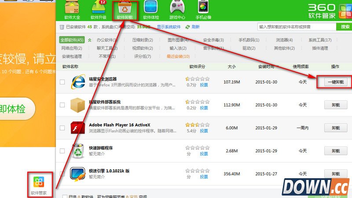Click 投票 link for Adobe Flash Player
The height and width of the screenshot is (198, 352).
pyautogui.click(x=204, y=131)
